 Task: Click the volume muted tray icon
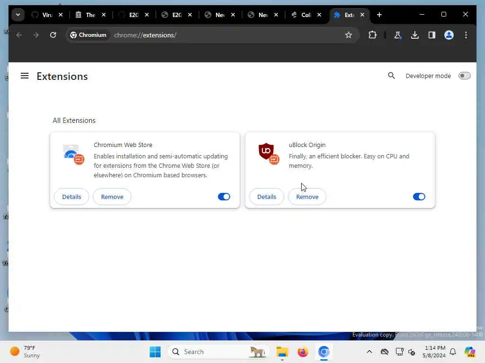412,352
